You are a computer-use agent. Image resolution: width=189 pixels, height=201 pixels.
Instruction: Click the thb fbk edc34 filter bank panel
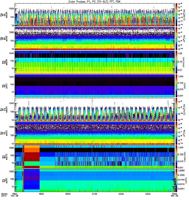click(x=94, y=62)
